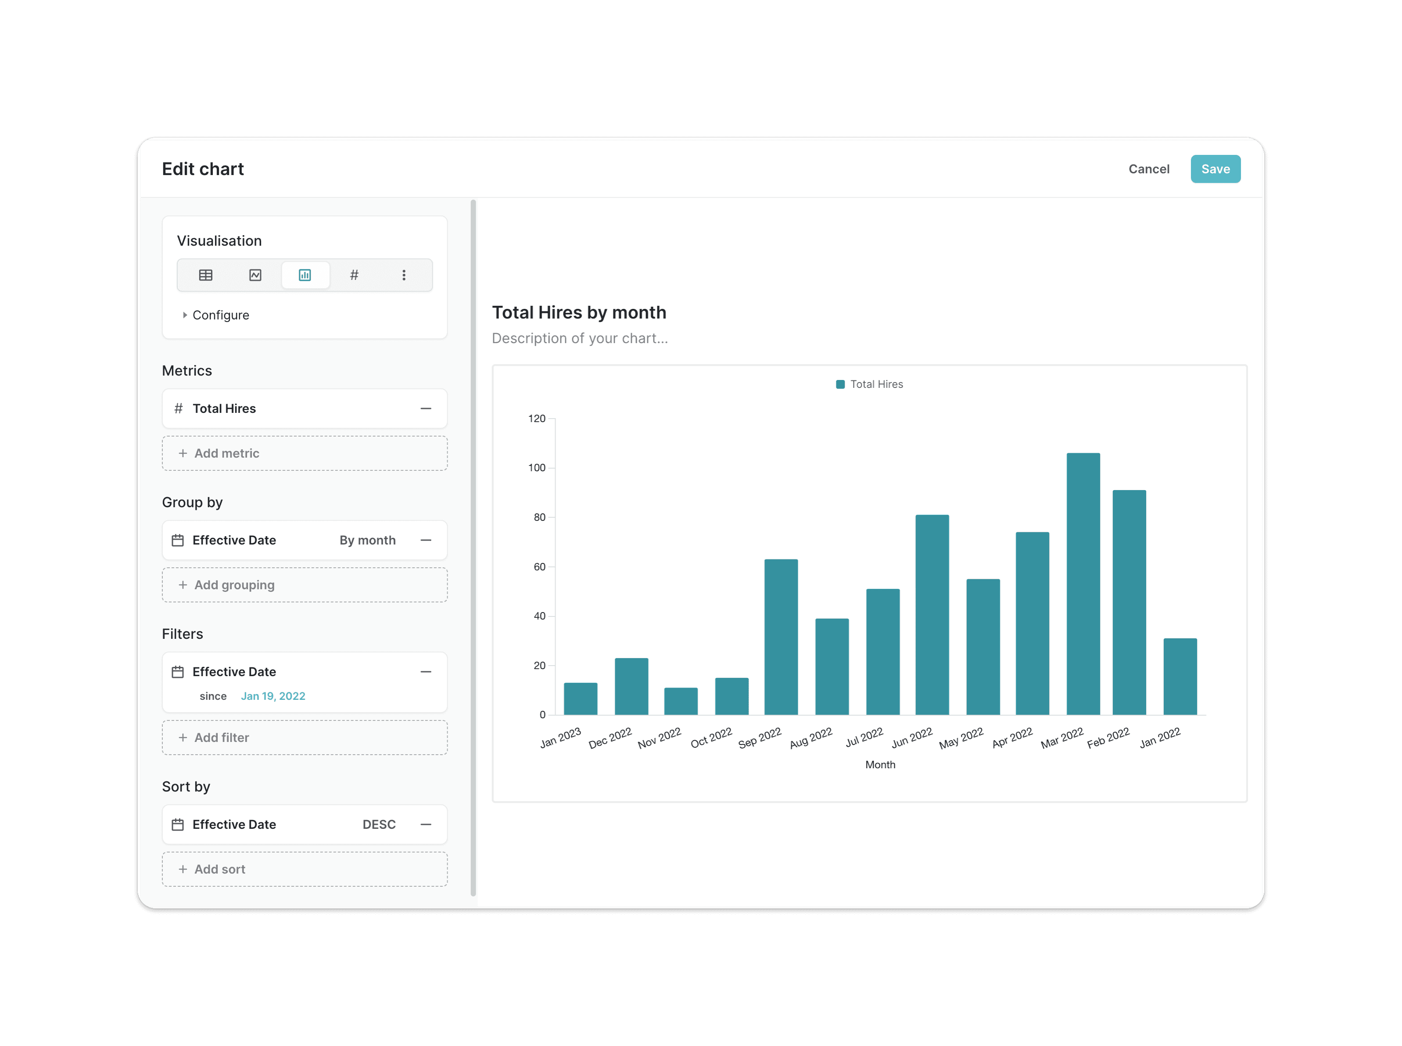This screenshot has width=1402, height=1046.
Task: Toggle Total Hires legend entry
Action: tap(869, 384)
